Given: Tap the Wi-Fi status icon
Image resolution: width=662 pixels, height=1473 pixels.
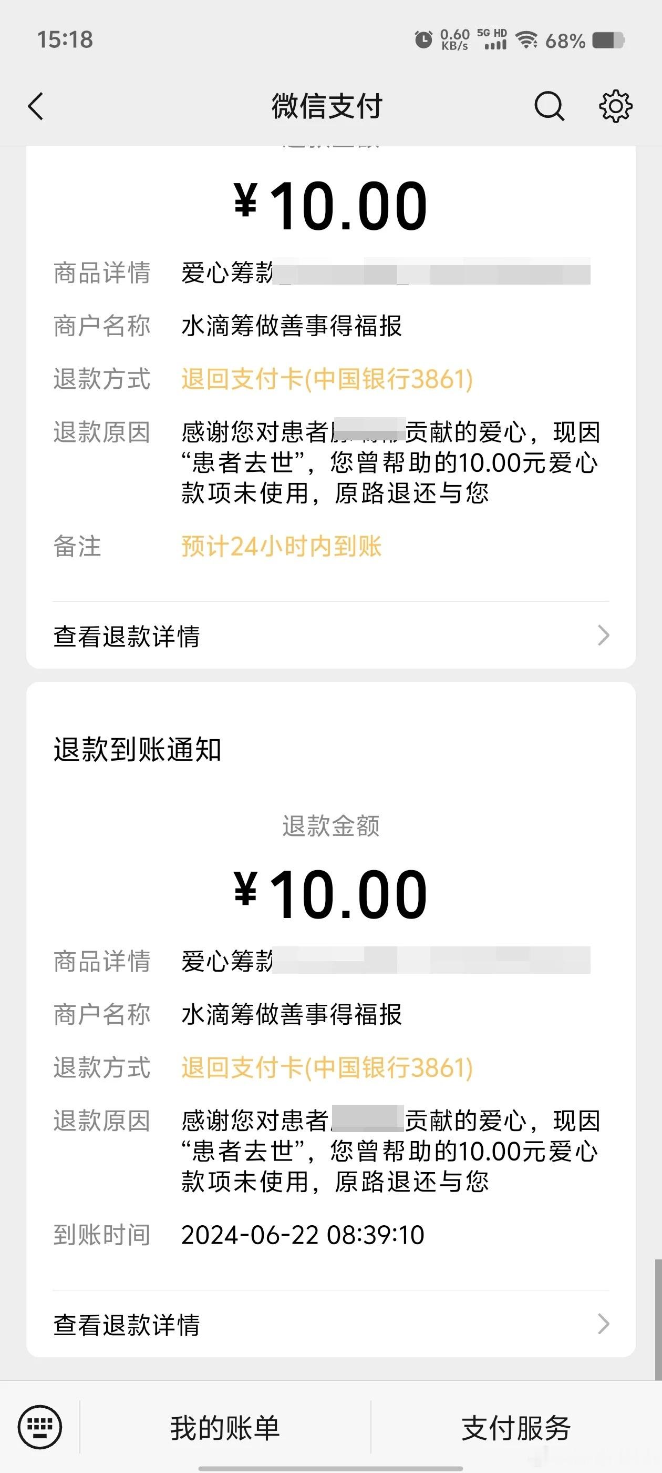Looking at the screenshot, I should (x=526, y=40).
